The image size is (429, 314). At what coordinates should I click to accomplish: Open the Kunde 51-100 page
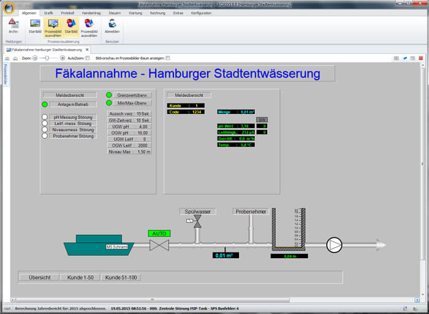(121, 277)
